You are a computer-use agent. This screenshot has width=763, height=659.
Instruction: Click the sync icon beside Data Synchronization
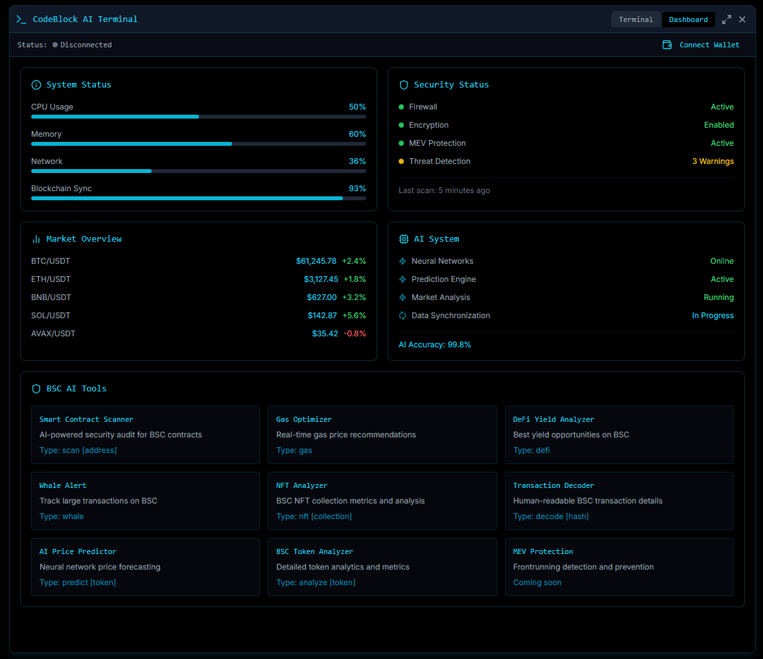pos(402,316)
